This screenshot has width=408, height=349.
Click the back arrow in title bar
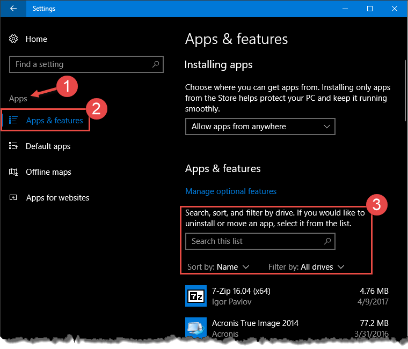[x=13, y=9]
